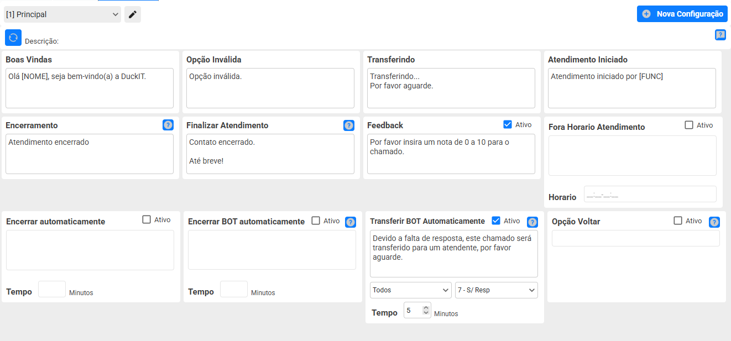This screenshot has height=341, width=731.
Task: Expand the Todos dropdown
Action: tap(410, 290)
